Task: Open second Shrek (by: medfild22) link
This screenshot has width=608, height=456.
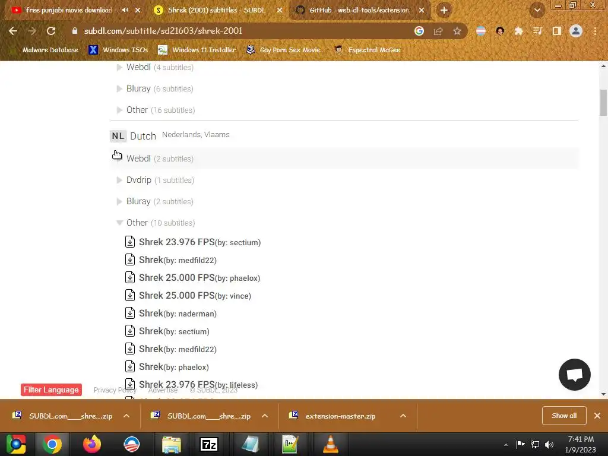Action: (178, 349)
